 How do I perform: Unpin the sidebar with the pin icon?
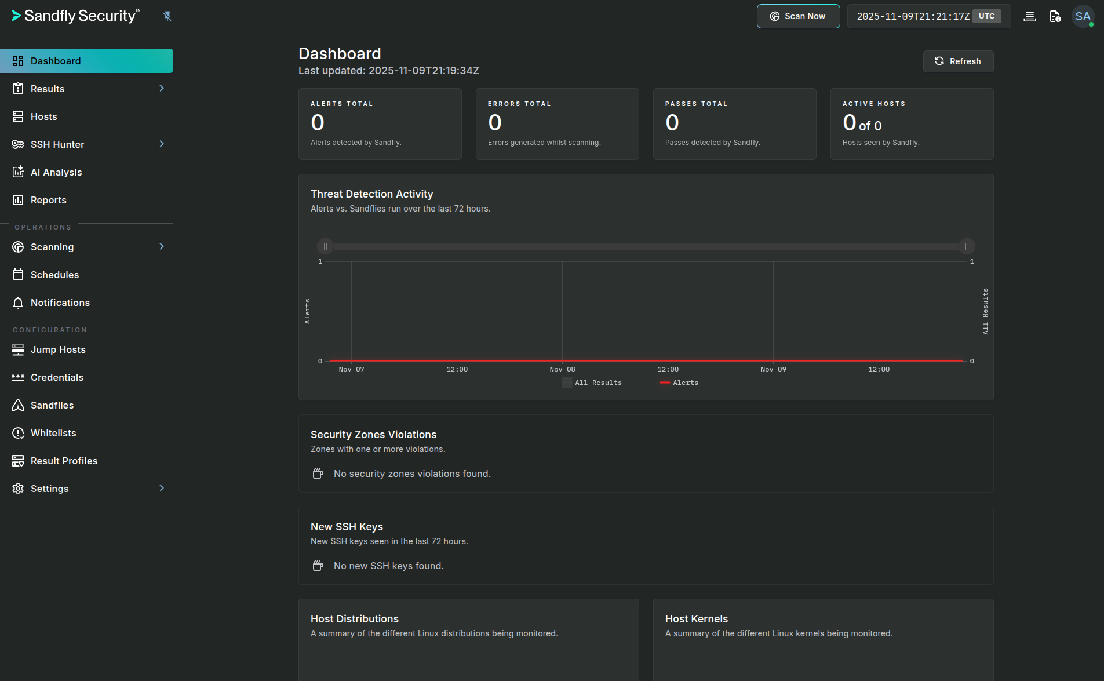click(x=167, y=16)
